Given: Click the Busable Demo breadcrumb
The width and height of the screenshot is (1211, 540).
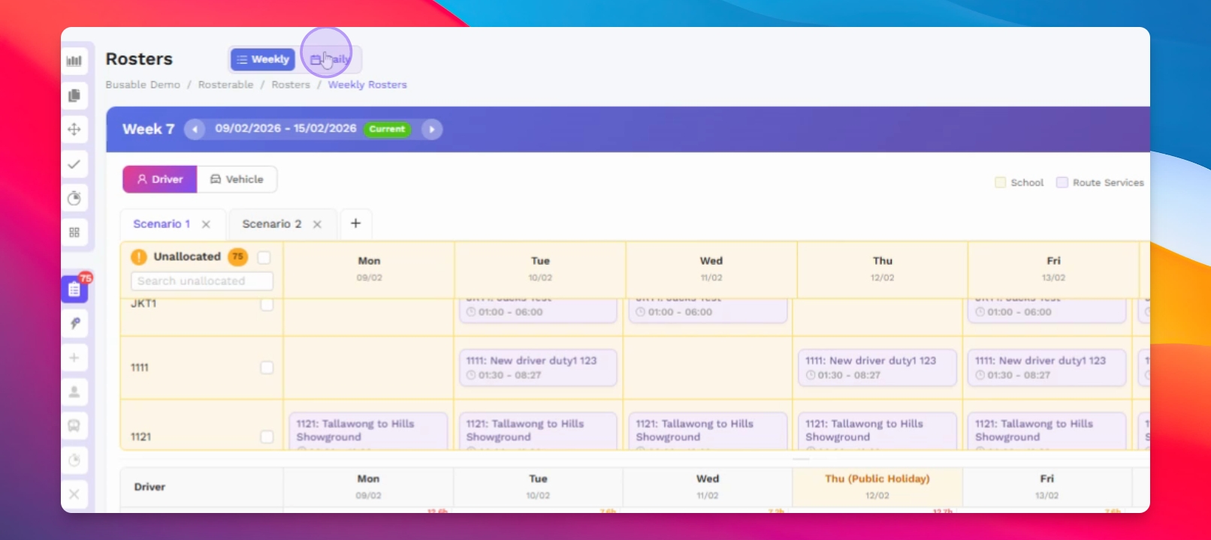Looking at the screenshot, I should 143,85.
